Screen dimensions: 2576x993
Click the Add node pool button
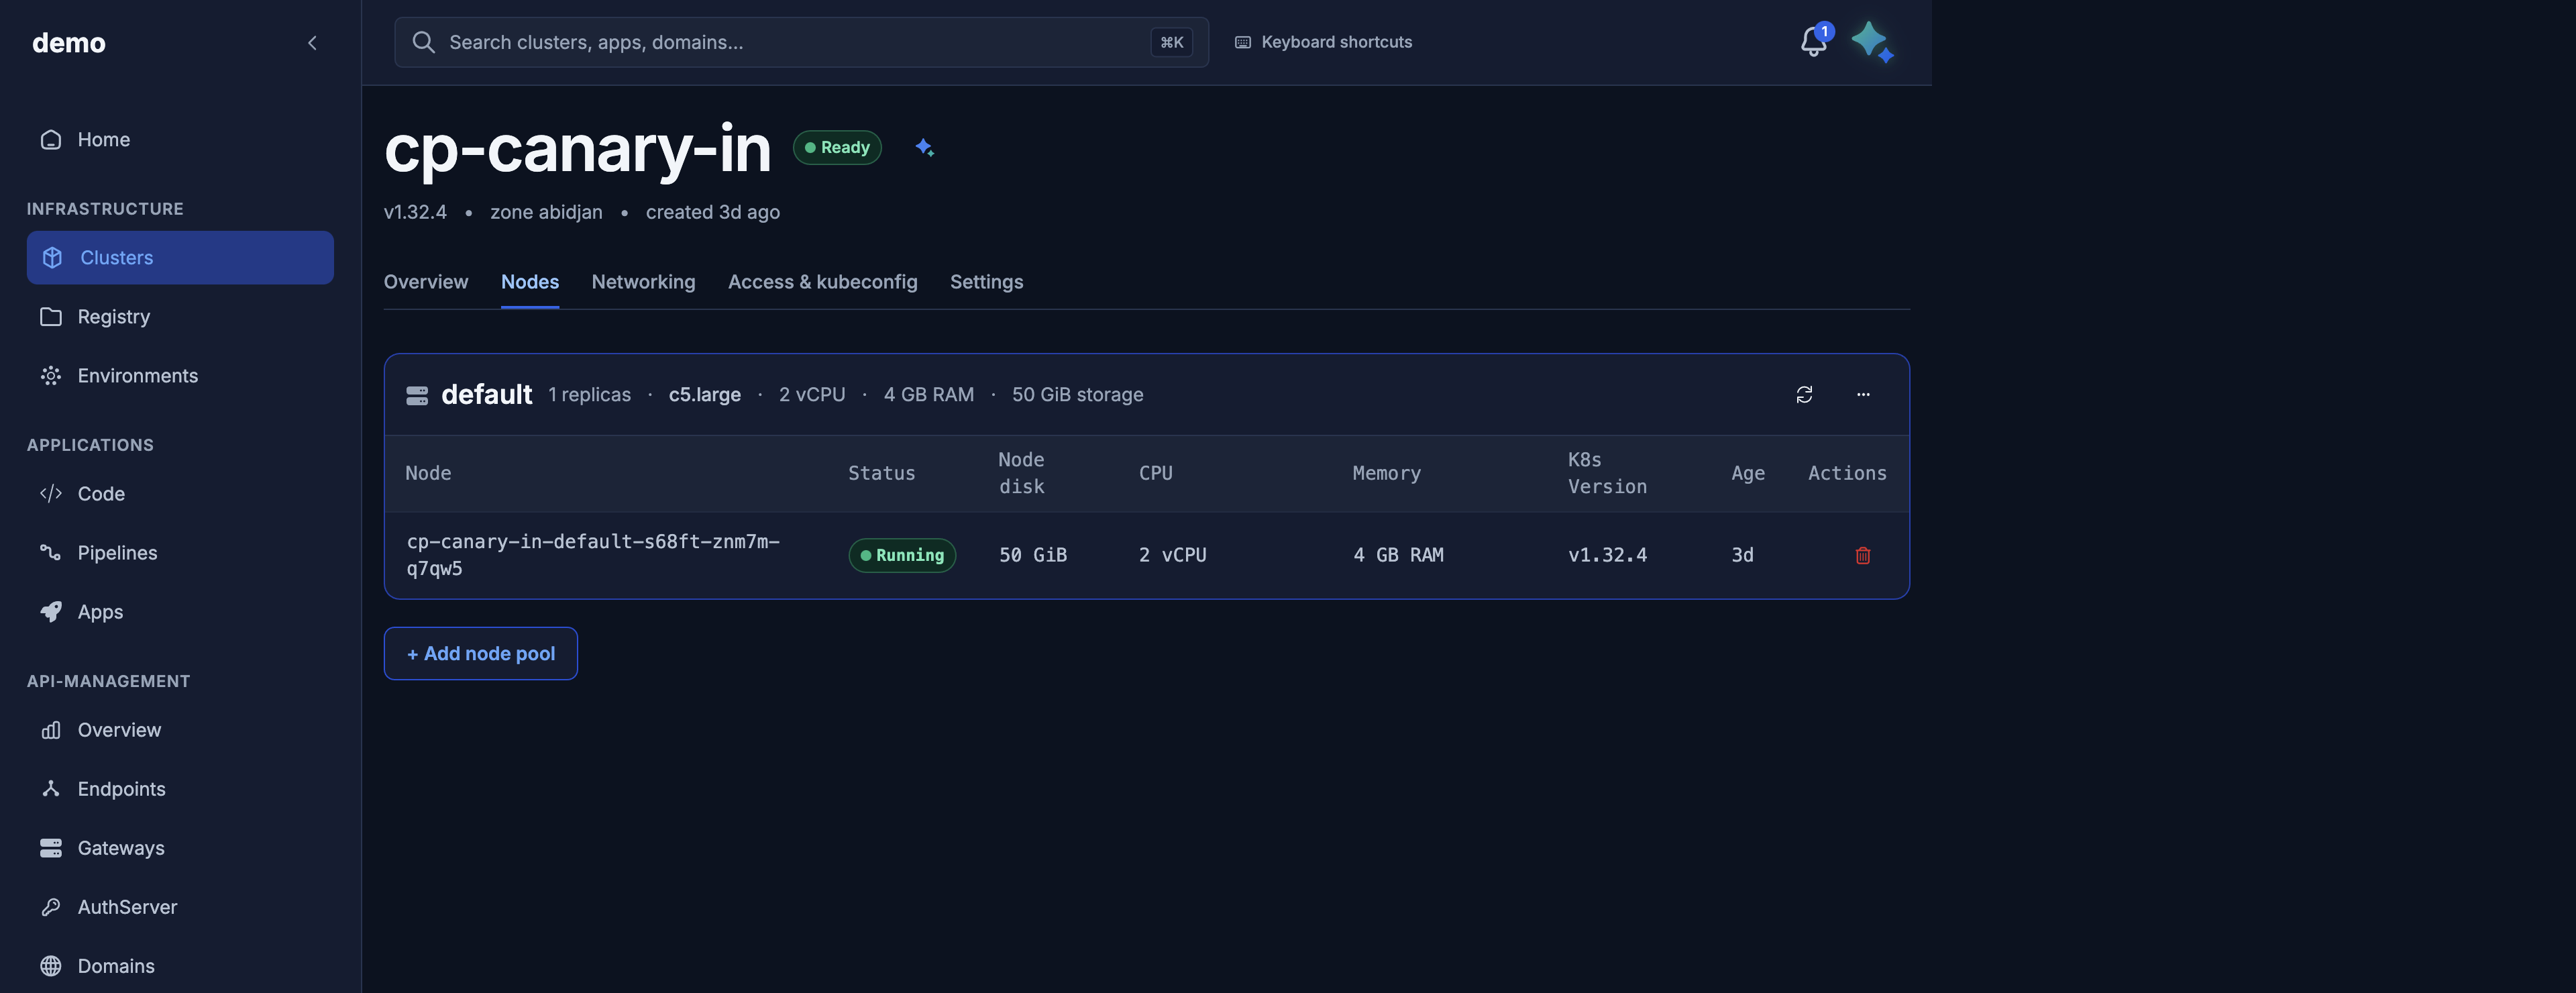pos(480,653)
